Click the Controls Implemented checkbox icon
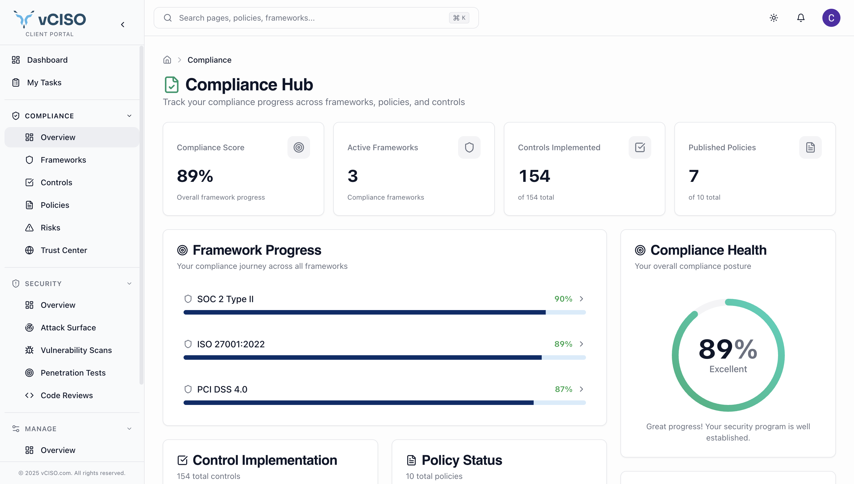854x484 pixels. tap(640, 147)
